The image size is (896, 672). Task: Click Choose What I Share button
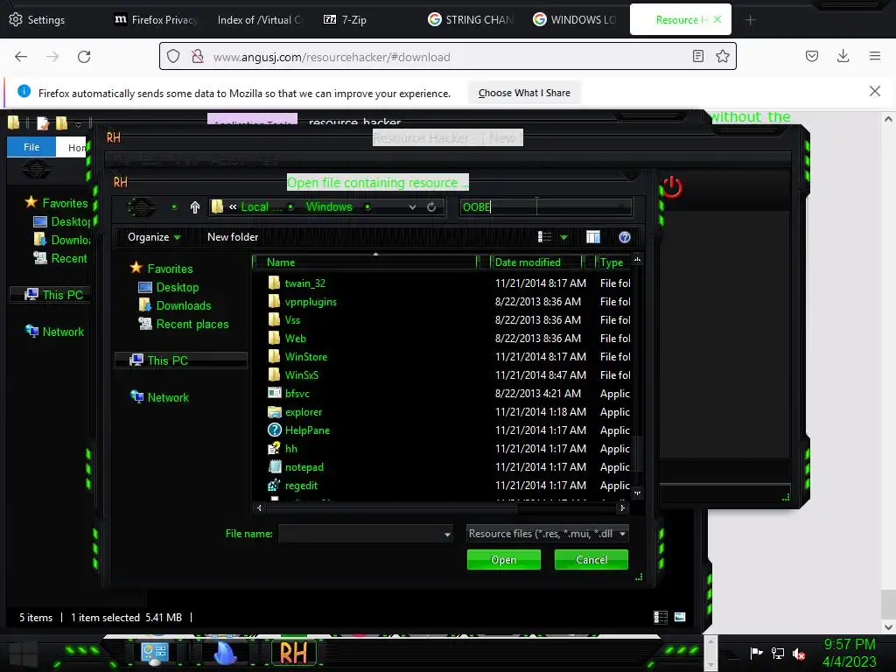[524, 93]
